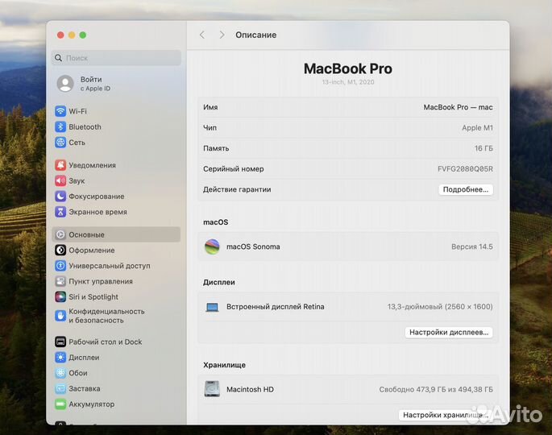Click the Имя row value MacBook Pro — mac
Image resolution: width=552 pixels, height=435 pixels.
(x=458, y=107)
